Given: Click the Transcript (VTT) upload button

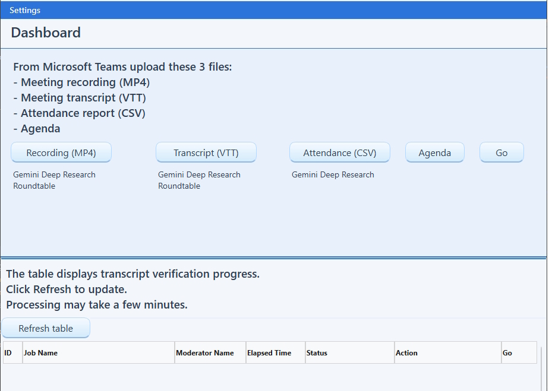Looking at the screenshot, I should [x=206, y=152].
